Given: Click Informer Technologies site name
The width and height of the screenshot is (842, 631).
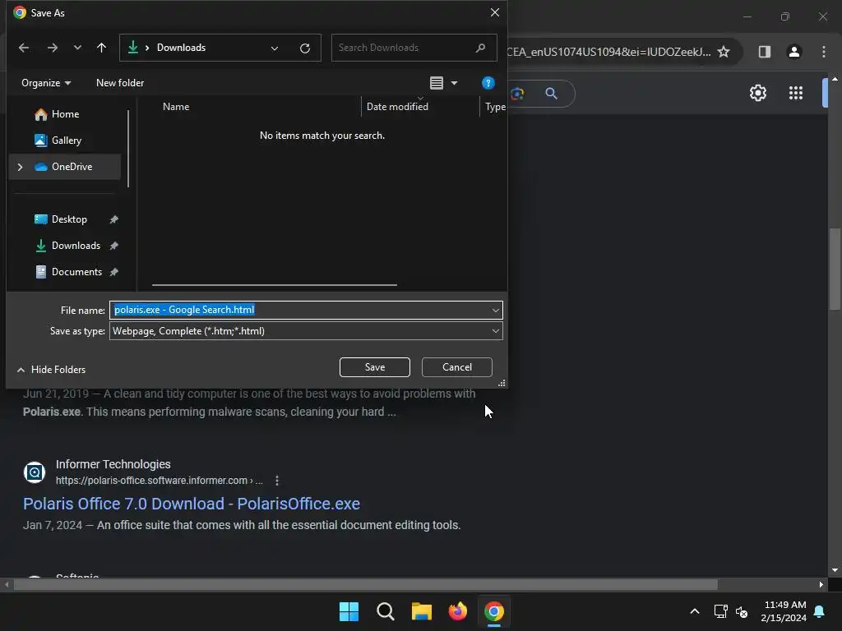Looking at the screenshot, I should (113, 464).
